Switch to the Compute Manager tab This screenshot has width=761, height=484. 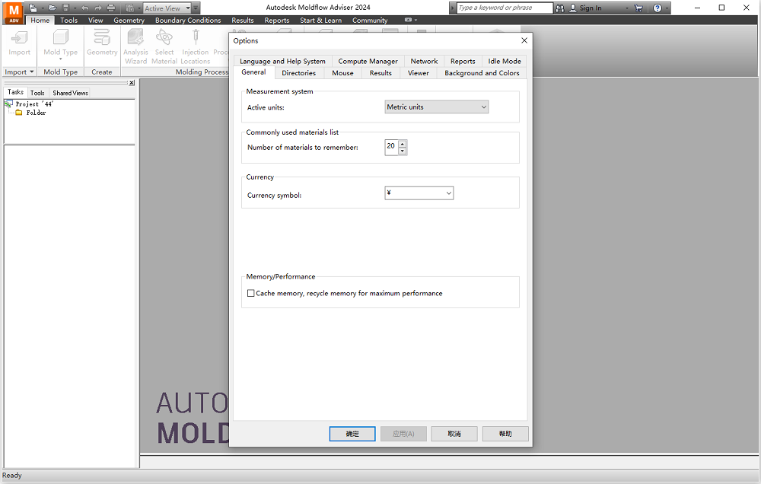(368, 61)
